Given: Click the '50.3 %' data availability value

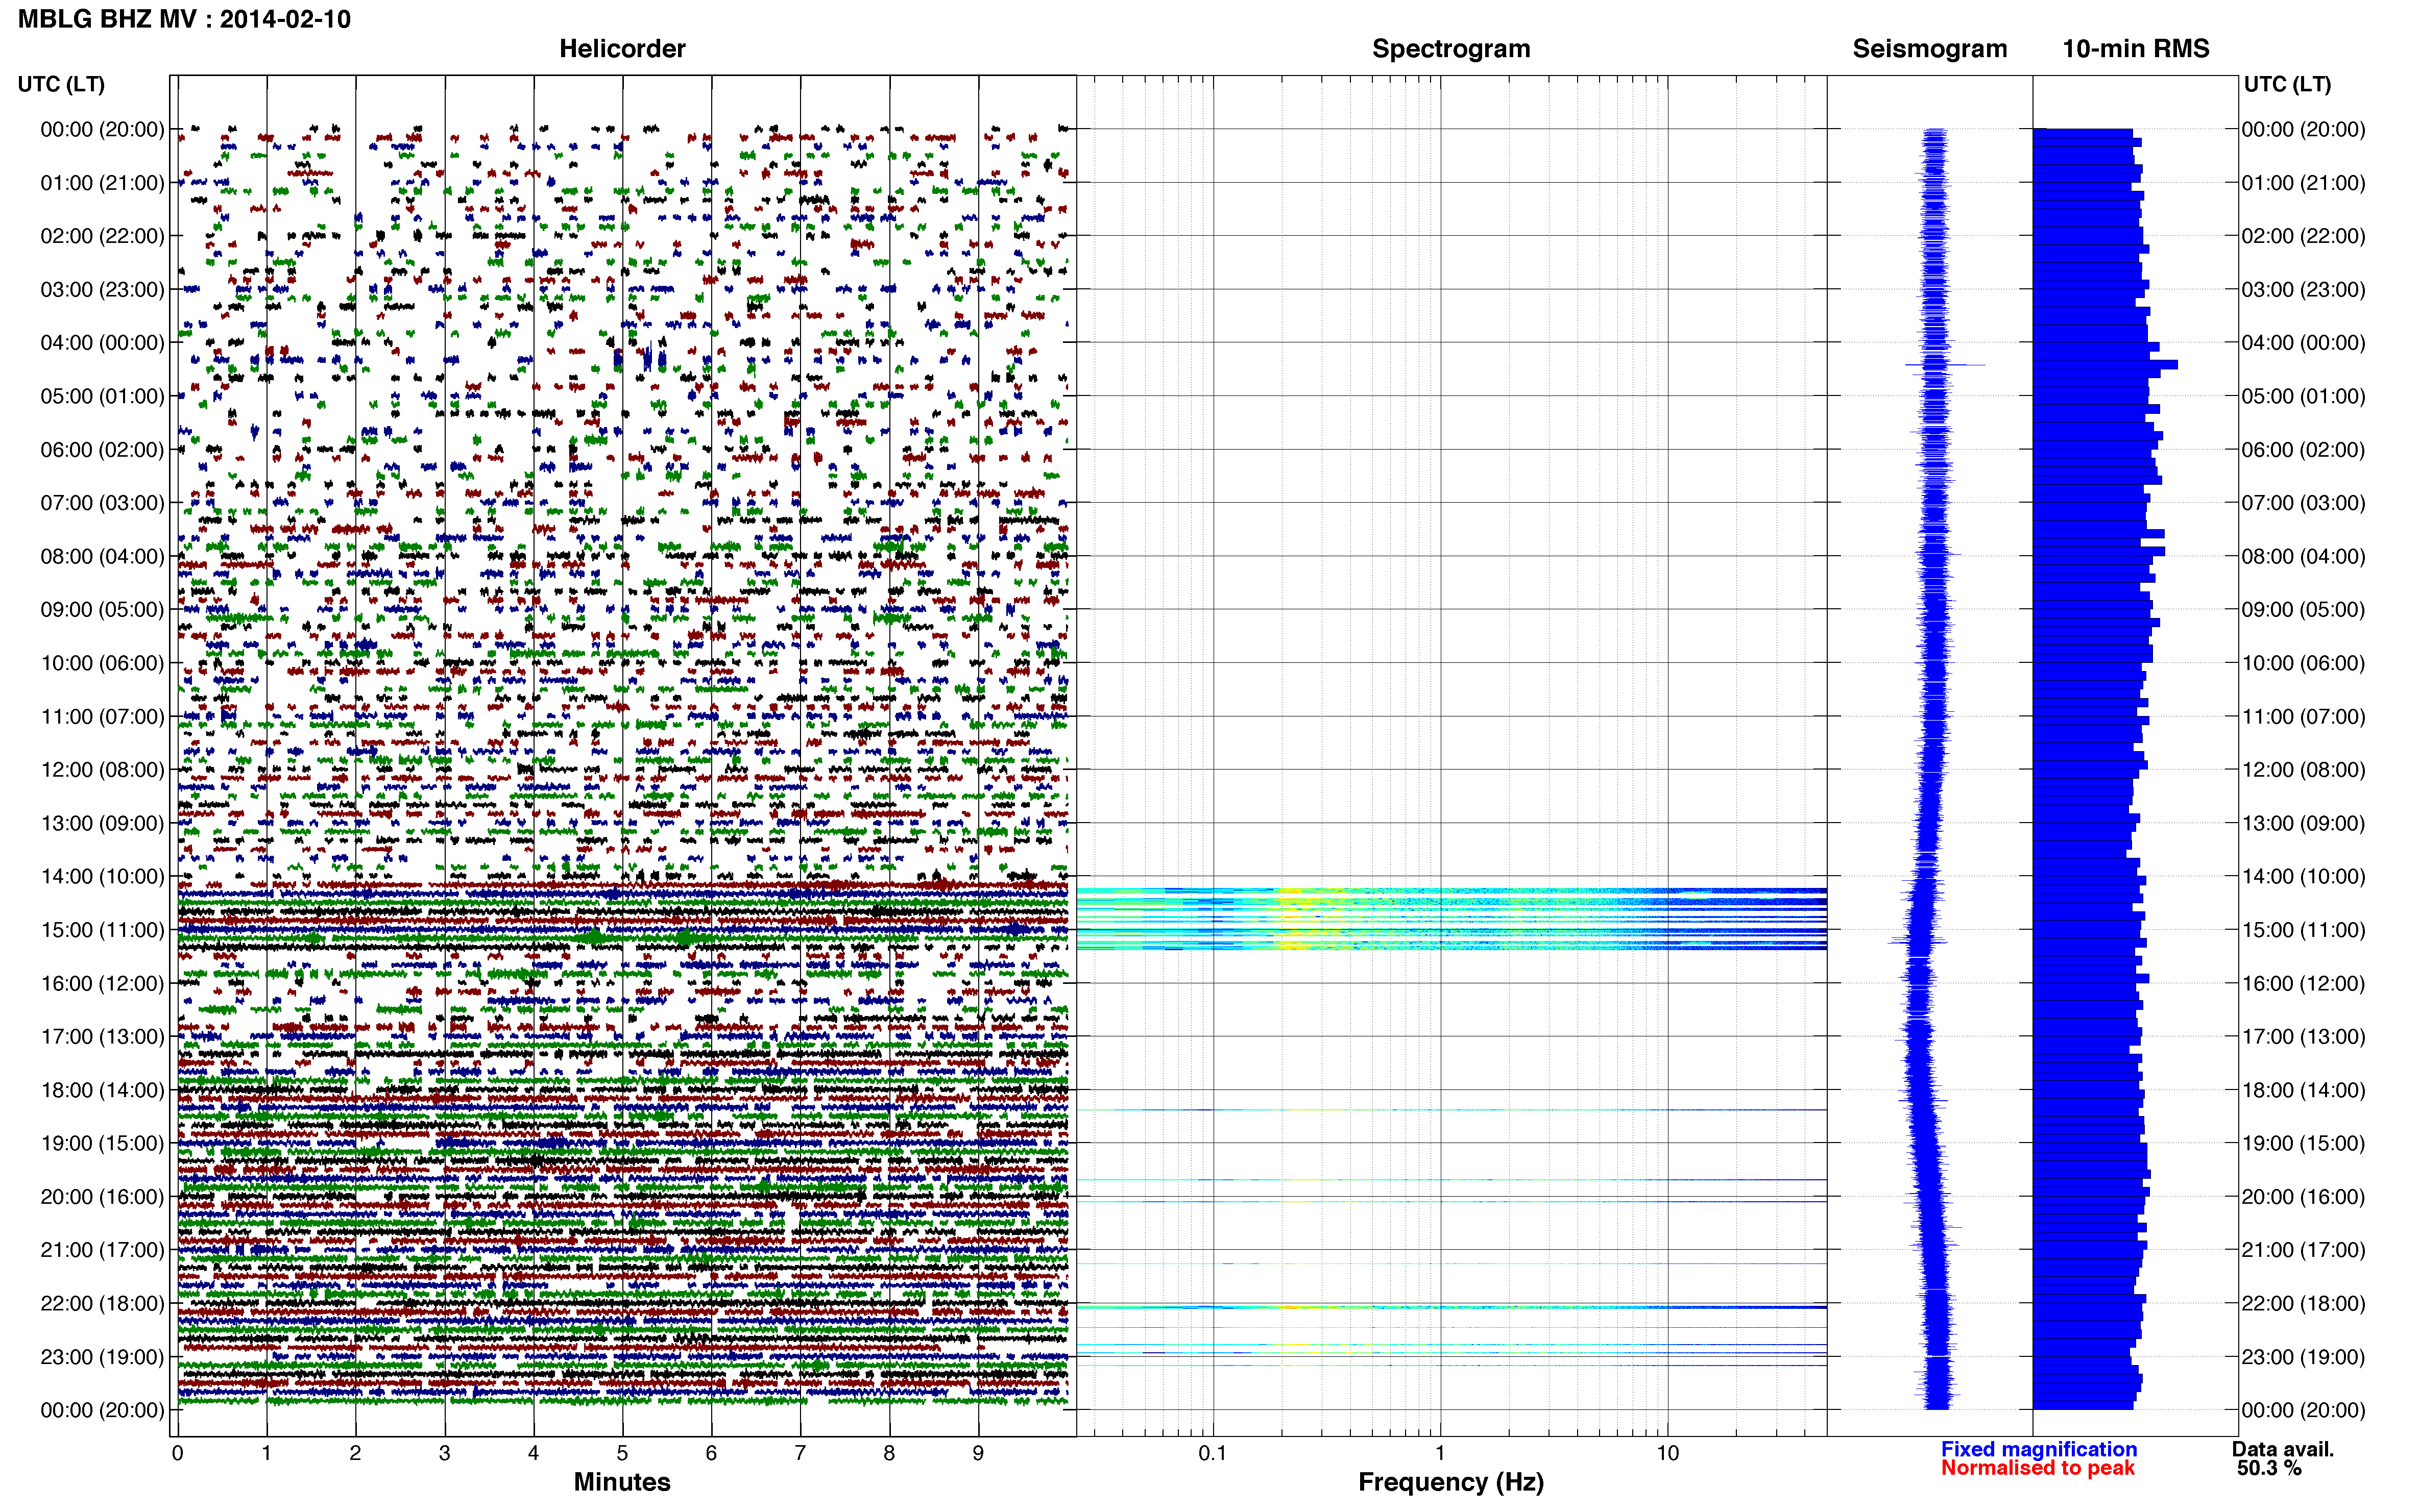Looking at the screenshot, I should click(x=2269, y=1468).
